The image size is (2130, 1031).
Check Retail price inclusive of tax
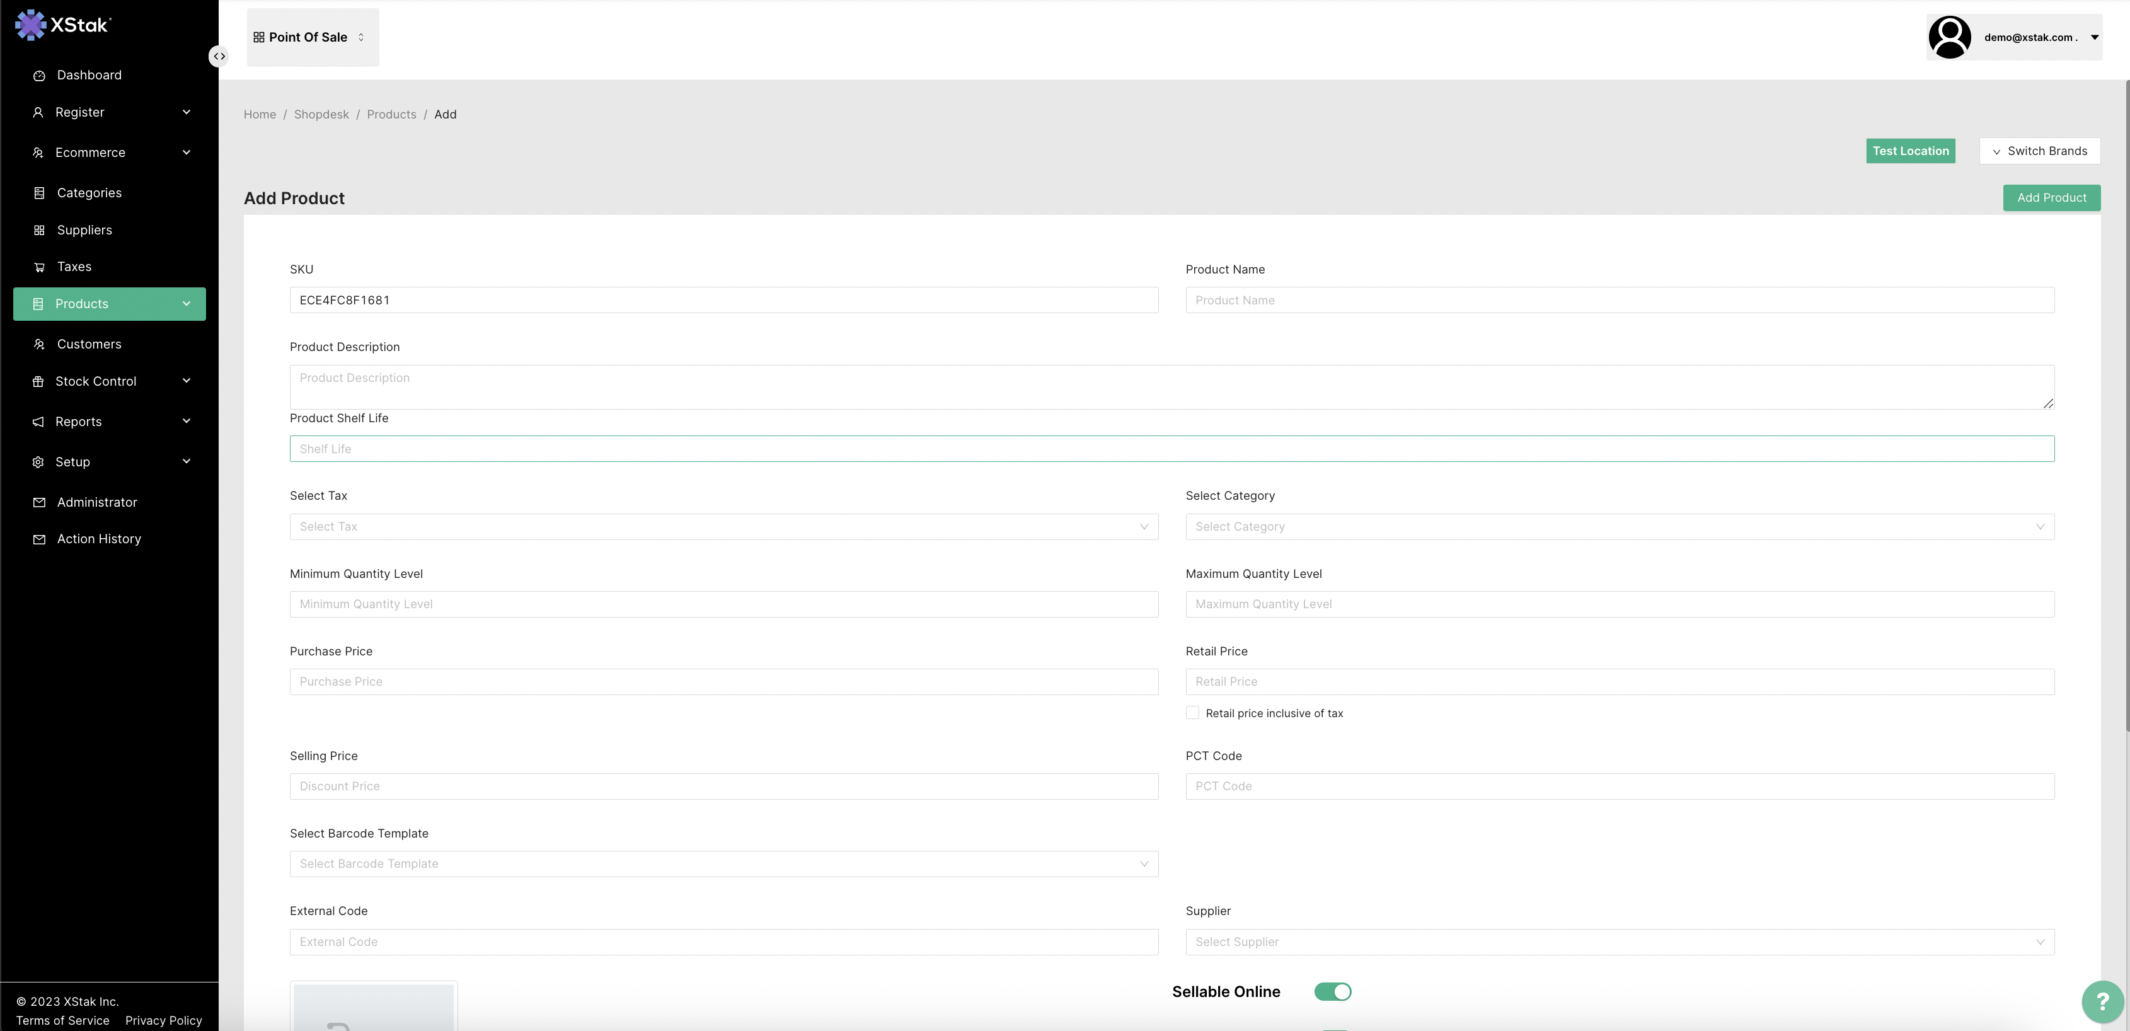tap(1192, 713)
